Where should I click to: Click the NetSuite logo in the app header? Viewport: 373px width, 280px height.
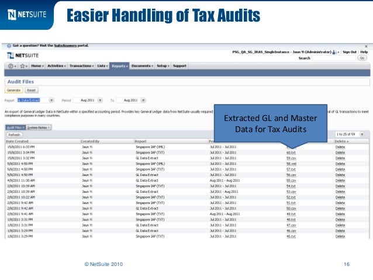click(x=23, y=56)
